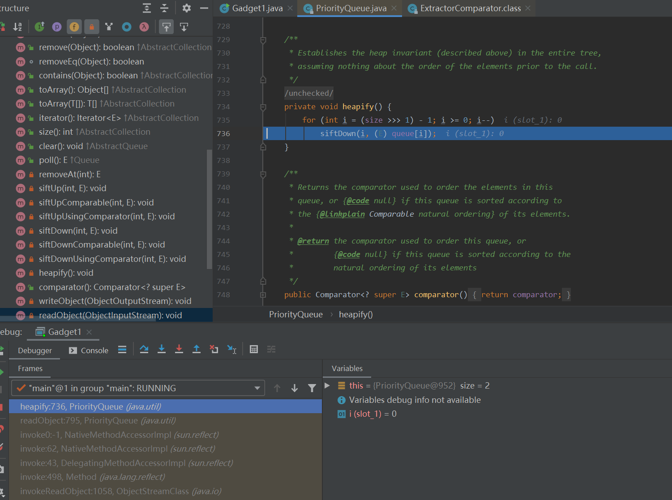The height and width of the screenshot is (500, 672).
Task: Hide the Structure panel with minimize dash
Action: click(x=204, y=8)
